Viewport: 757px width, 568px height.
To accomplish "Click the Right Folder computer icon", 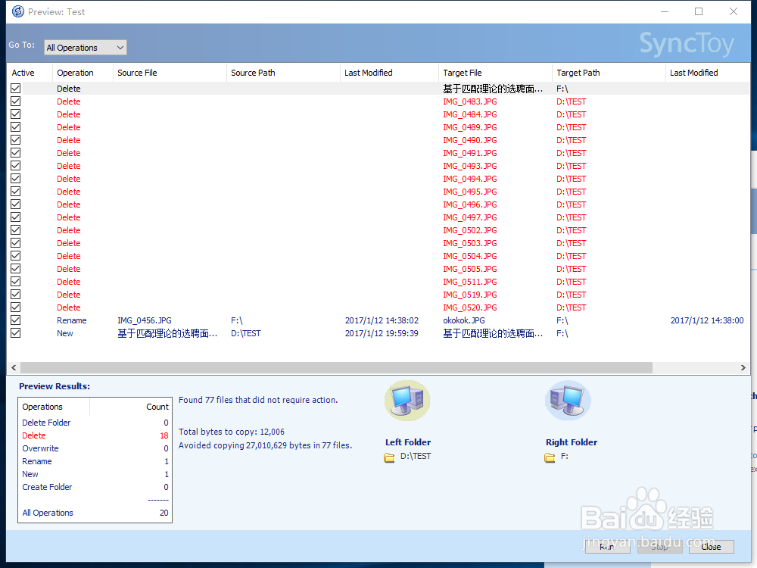I will [568, 401].
